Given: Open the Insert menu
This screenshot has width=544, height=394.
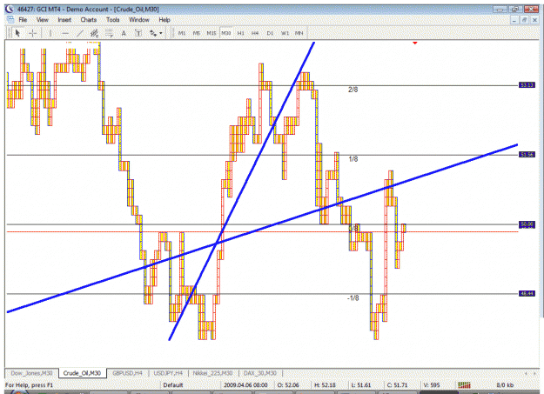Looking at the screenshot, I should point(64,20).
